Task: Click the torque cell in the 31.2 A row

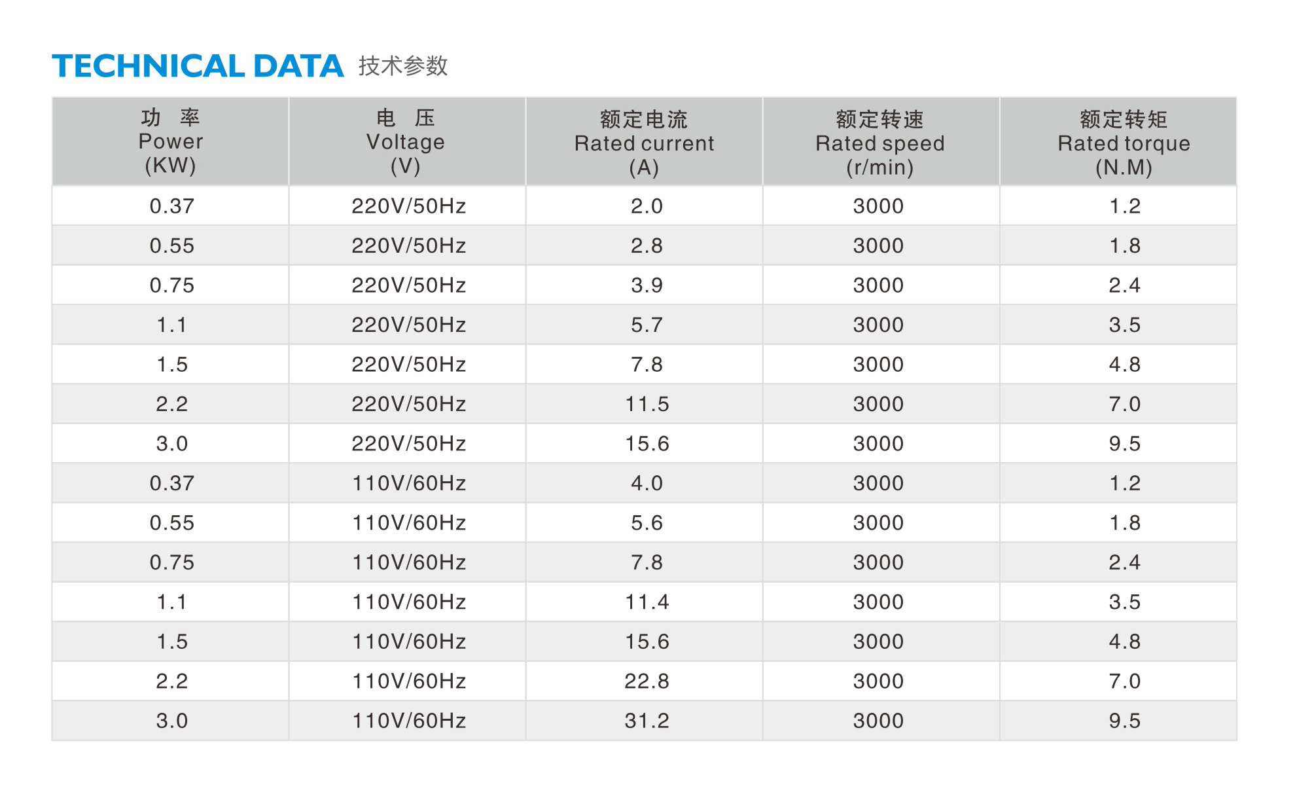Action: click(1118, 721)
